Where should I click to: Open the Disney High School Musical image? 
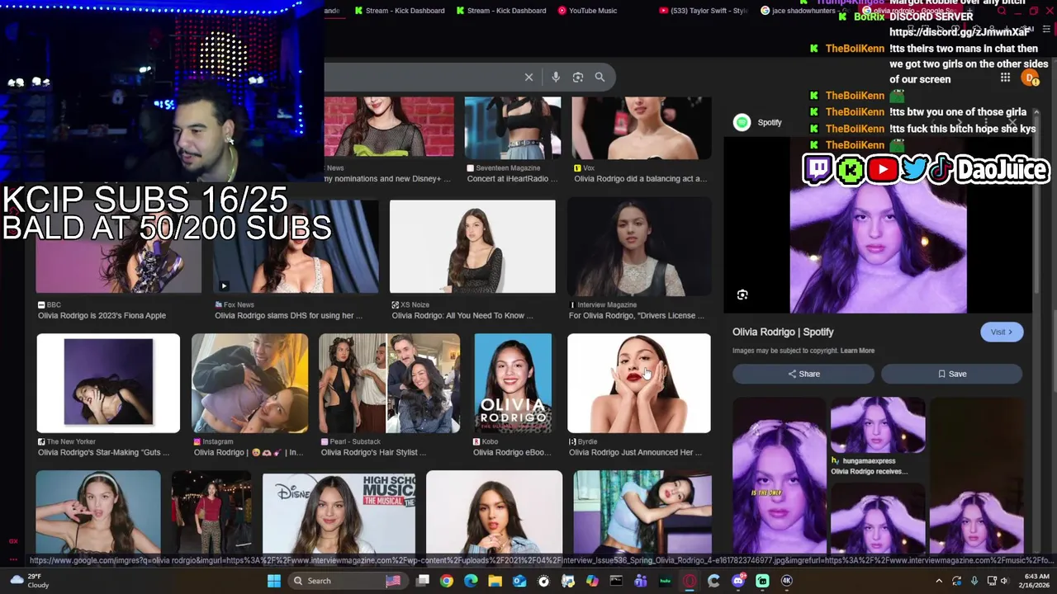coord(339,511)
